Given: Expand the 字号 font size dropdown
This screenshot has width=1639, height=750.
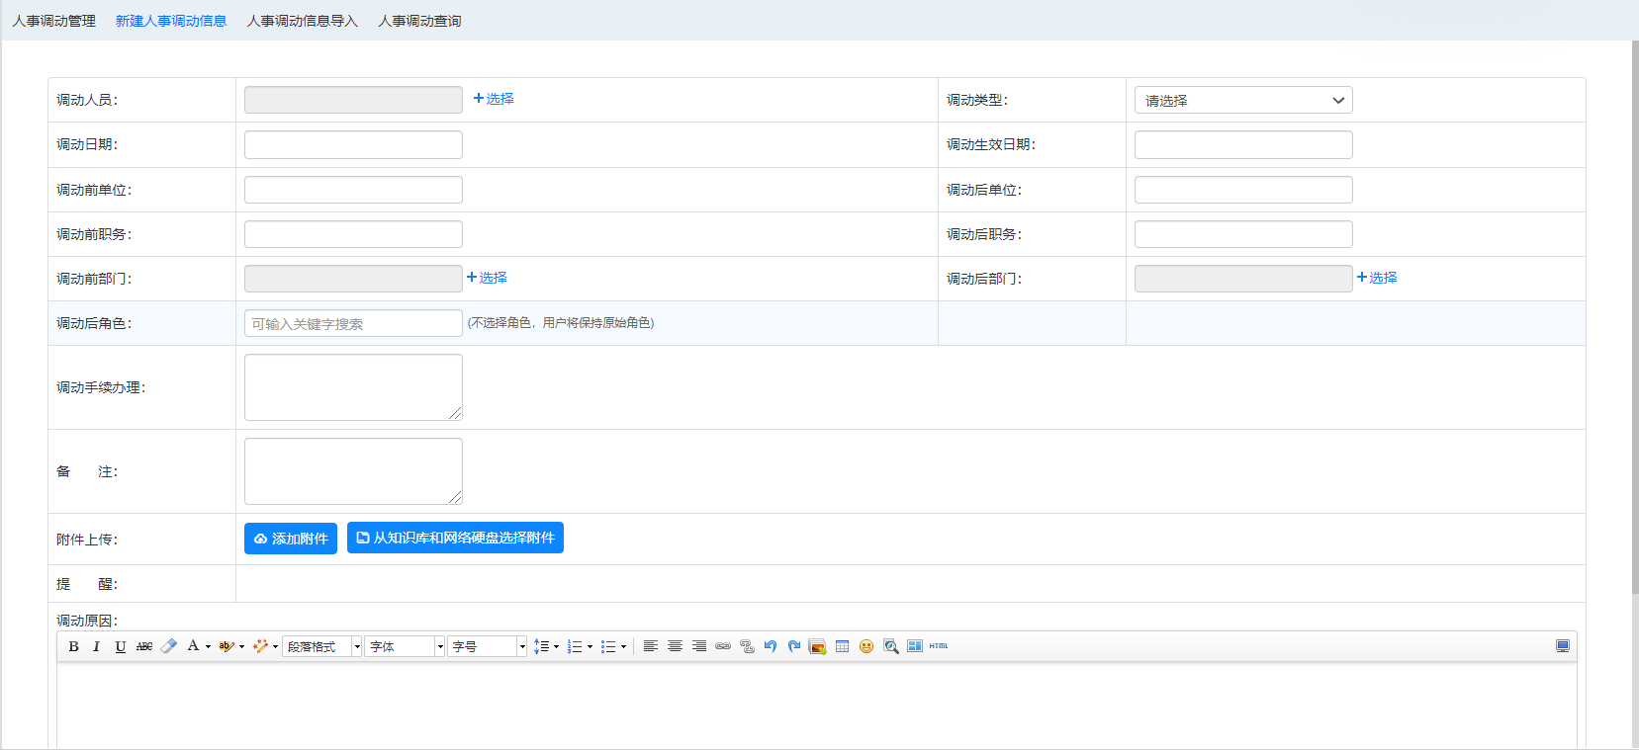Looking at the screenshot, I should (488, 646).
